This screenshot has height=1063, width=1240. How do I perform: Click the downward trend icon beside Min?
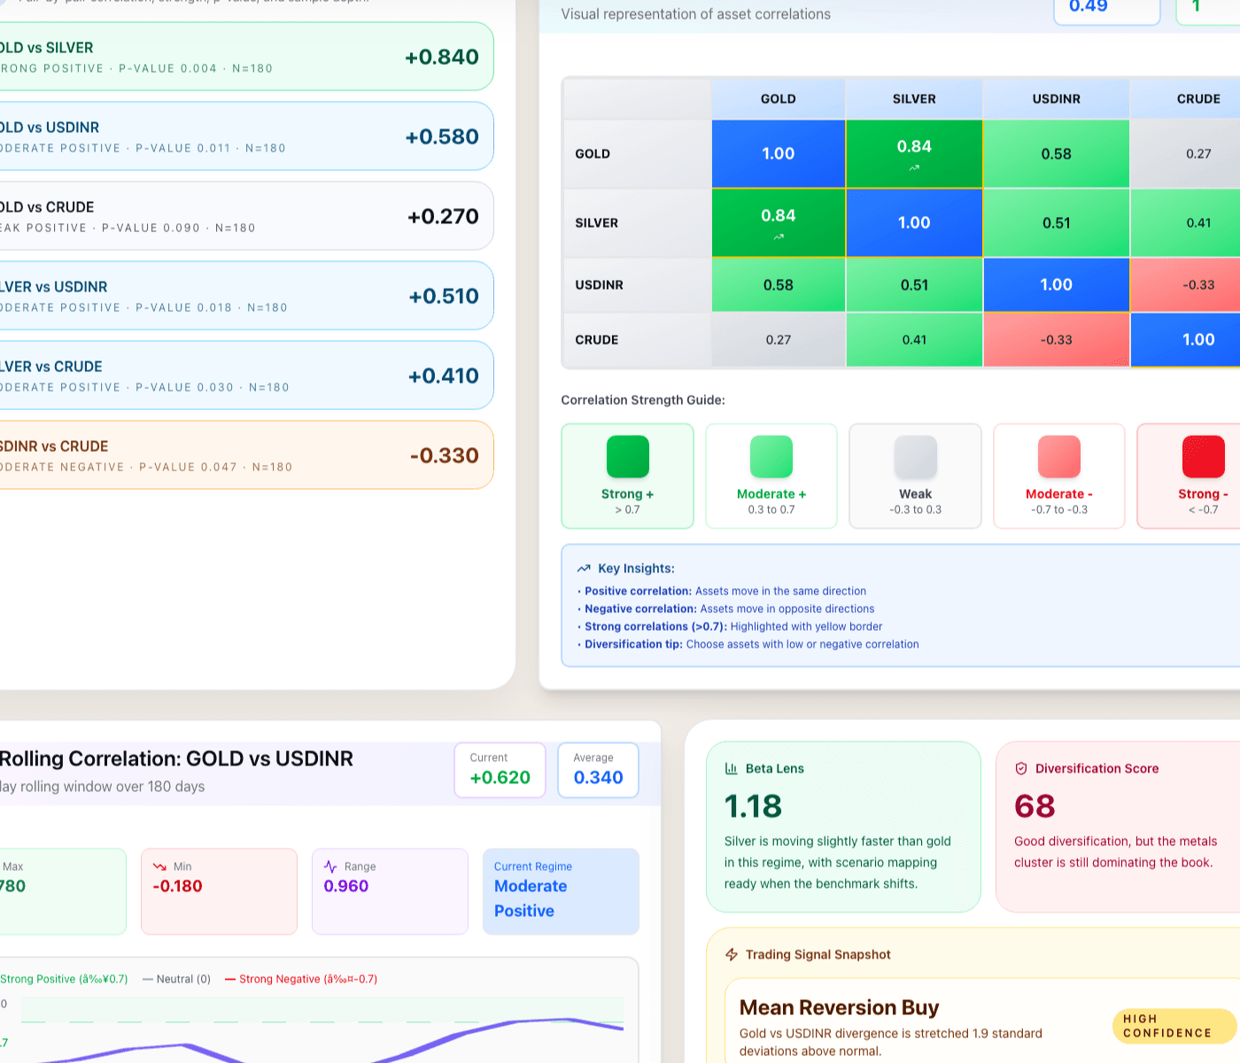coord(160,866)
